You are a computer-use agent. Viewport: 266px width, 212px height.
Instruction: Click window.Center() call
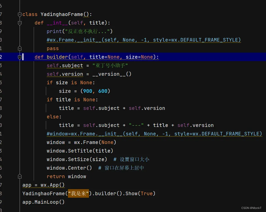tap(69, 168)
